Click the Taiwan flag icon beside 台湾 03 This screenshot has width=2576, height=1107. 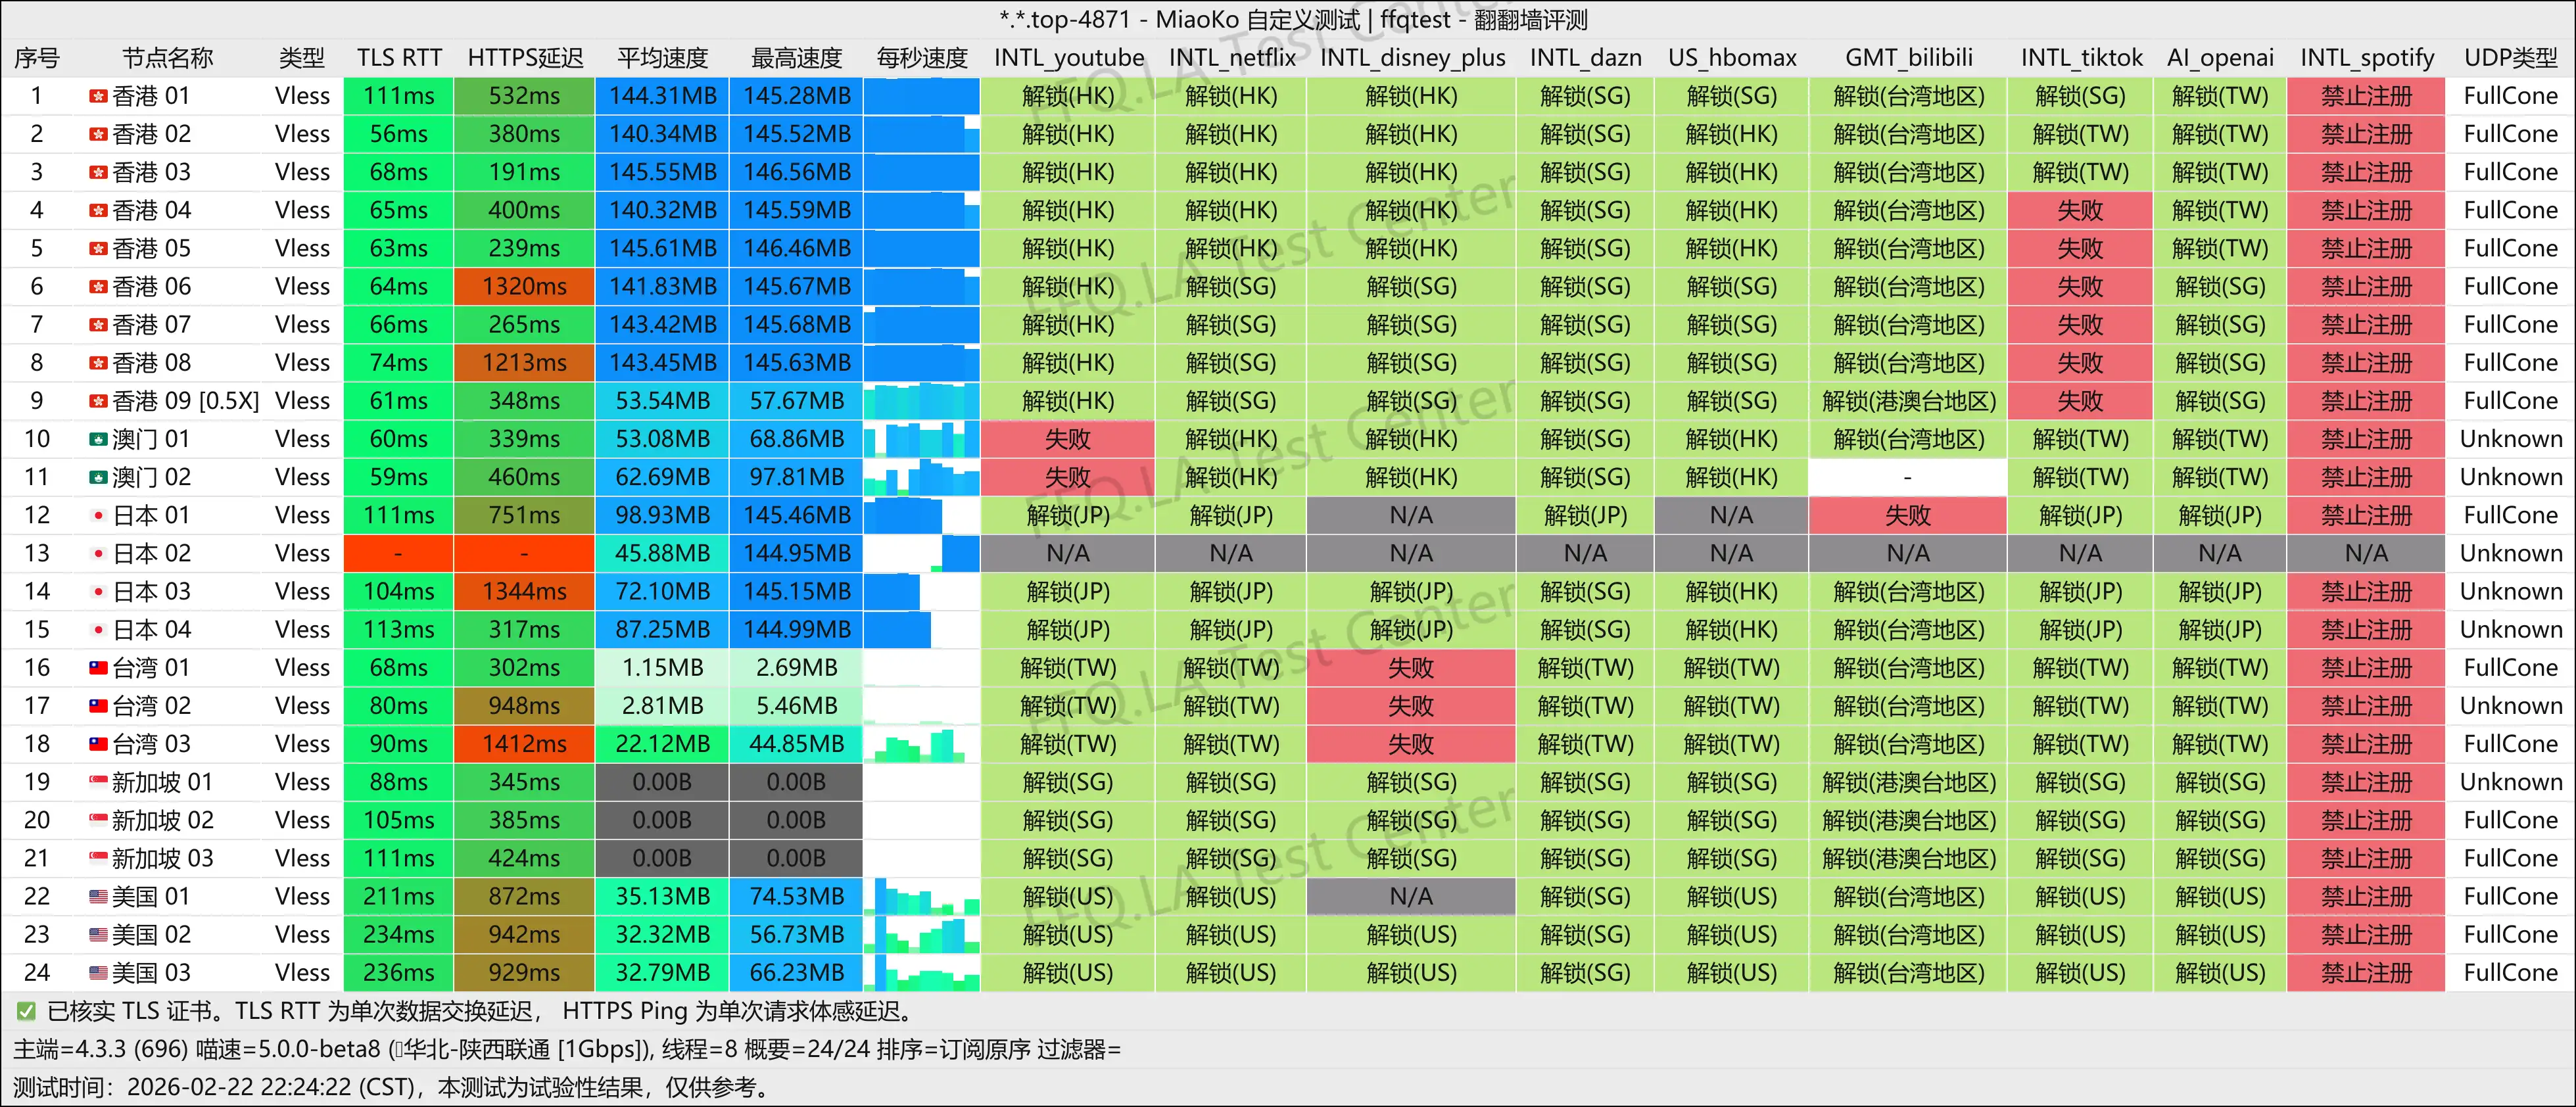(x=99, y=743)
